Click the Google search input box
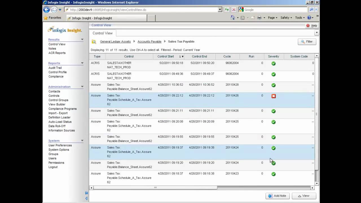Image resolution: width=361 pixels, height=203 pixels. point(273,10)
